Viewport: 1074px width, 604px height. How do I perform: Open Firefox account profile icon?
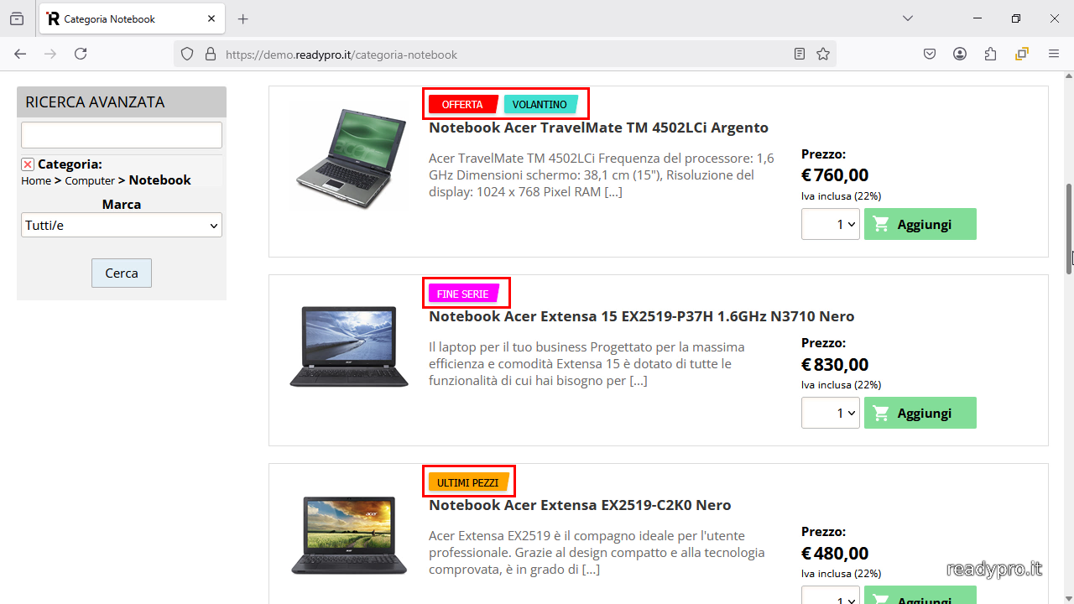(960, 54)
